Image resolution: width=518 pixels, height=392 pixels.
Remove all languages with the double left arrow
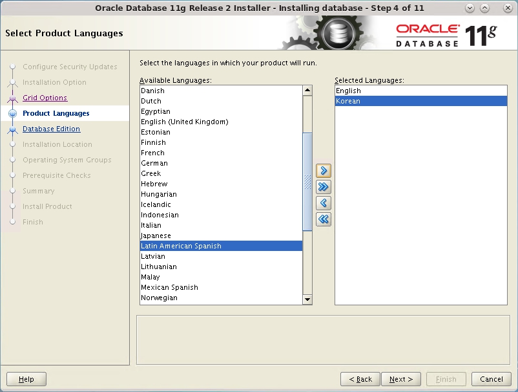(x=324, y=219)
